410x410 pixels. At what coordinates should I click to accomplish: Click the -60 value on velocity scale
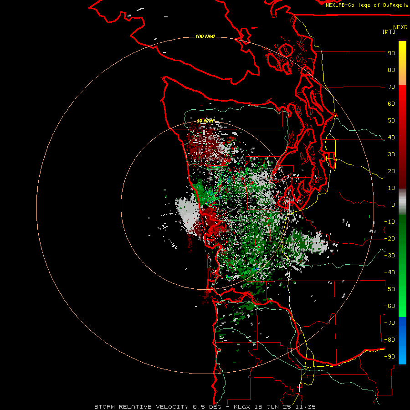[389, 306]
